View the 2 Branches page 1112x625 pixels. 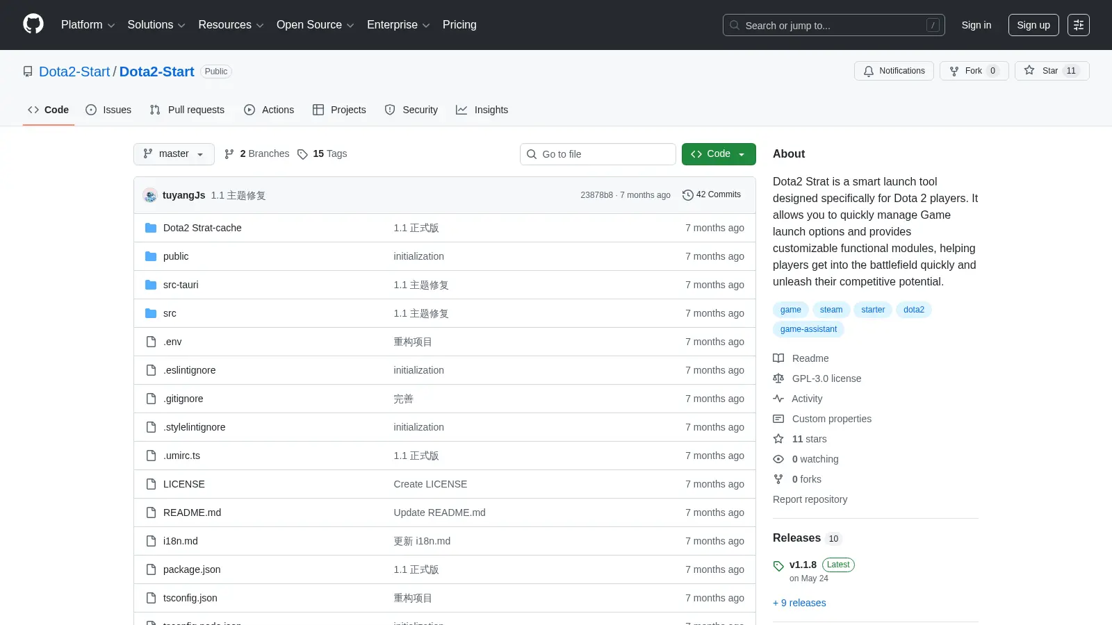point(256,154)
